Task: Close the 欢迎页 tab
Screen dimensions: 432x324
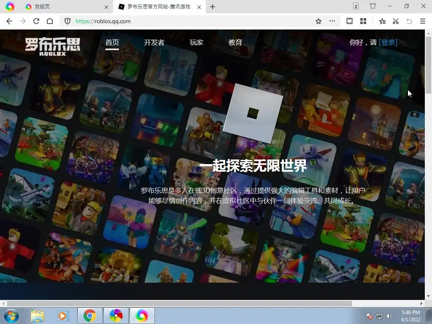Action: [106, 7]
